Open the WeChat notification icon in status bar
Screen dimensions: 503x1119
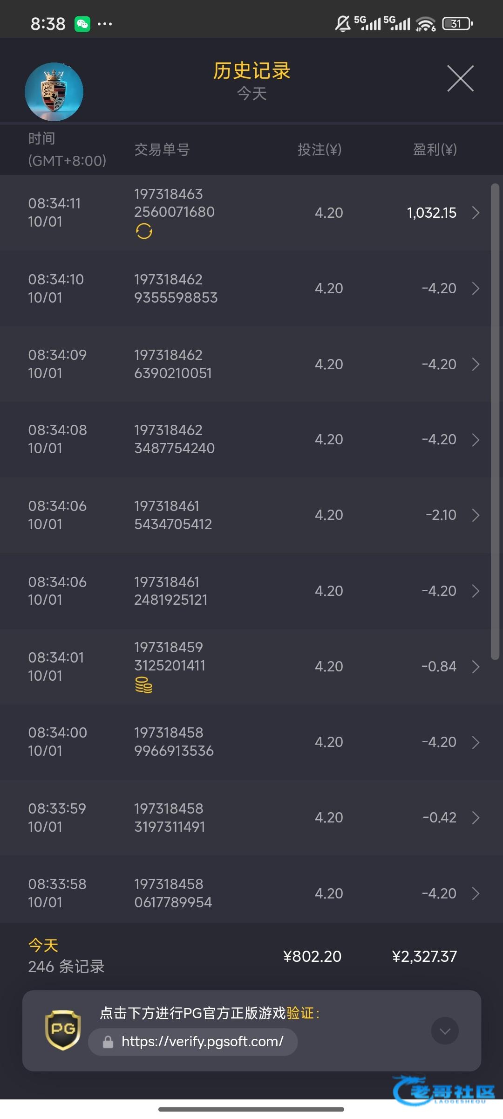coord(82,24)
